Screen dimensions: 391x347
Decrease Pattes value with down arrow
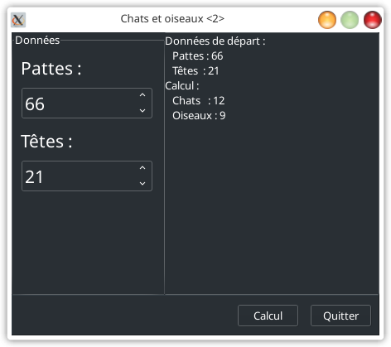142,111
